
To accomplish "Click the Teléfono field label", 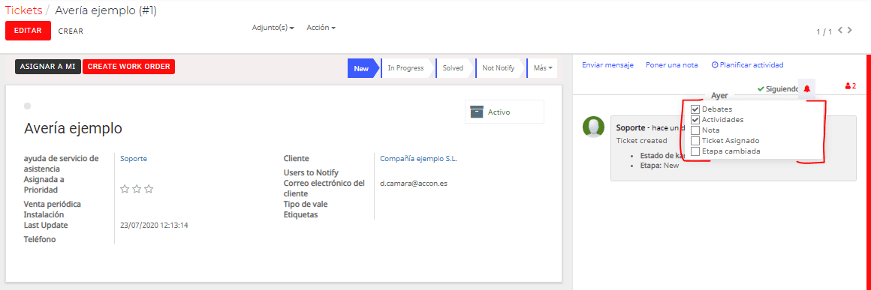I will 40,239.
